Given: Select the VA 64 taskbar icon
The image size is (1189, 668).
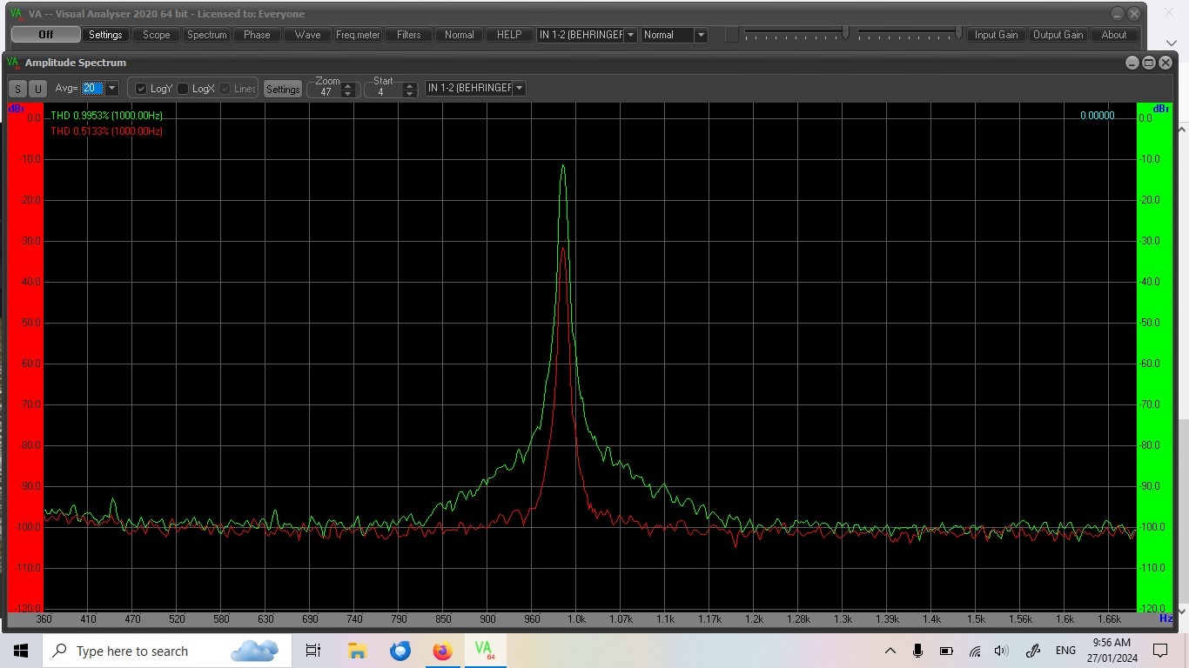Looking at the screenshot, I should pyautogui.click(x=485, y=650).
